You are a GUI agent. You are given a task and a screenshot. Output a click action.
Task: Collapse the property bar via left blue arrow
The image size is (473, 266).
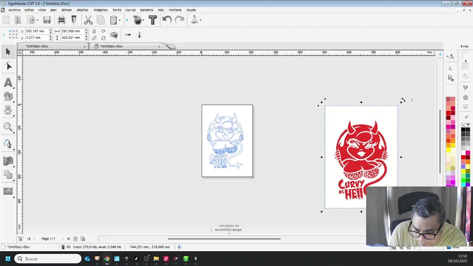4,35
